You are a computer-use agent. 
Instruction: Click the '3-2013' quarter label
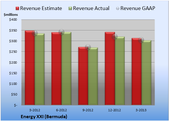pyautogui.click(x=141, y=110)
